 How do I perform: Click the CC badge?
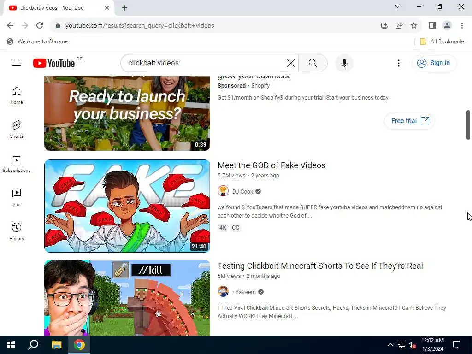pyautogui.click(x=236, y=228)
